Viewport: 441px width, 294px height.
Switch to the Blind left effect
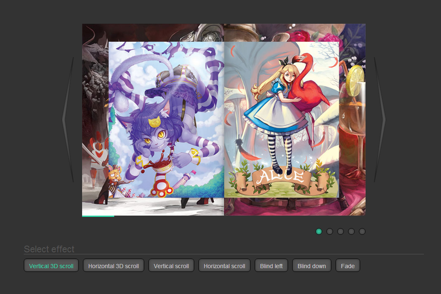point(271,265)
